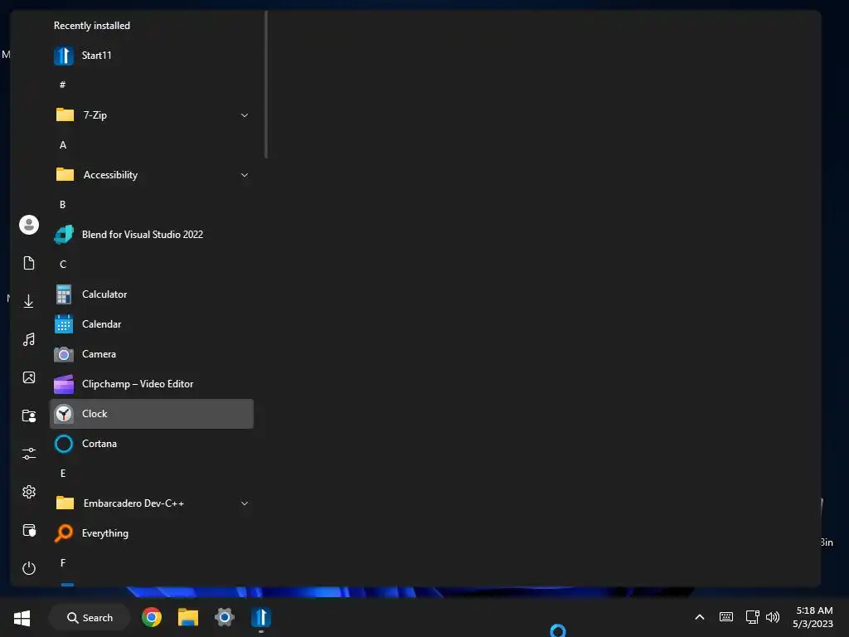This screenshot has width=849, height=637.
Task: Open the Start11 app entry
Action: [152, 56]
